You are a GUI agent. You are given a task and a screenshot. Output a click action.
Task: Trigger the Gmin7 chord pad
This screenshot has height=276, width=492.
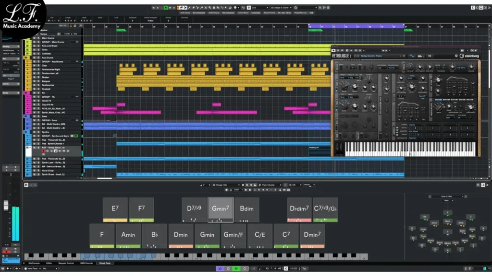point(221,209)
